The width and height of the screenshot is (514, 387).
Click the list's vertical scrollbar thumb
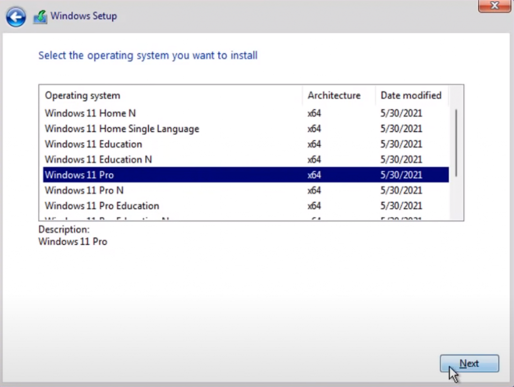[456, 143]
